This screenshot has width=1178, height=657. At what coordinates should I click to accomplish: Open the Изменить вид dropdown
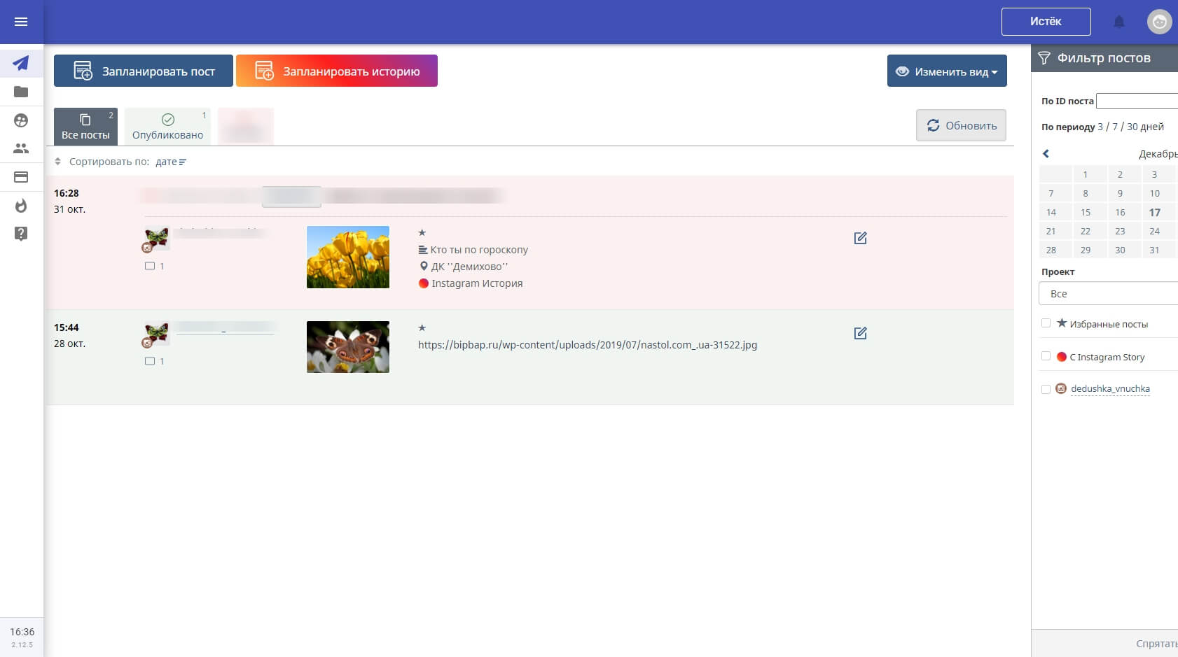tap(947, 71)
